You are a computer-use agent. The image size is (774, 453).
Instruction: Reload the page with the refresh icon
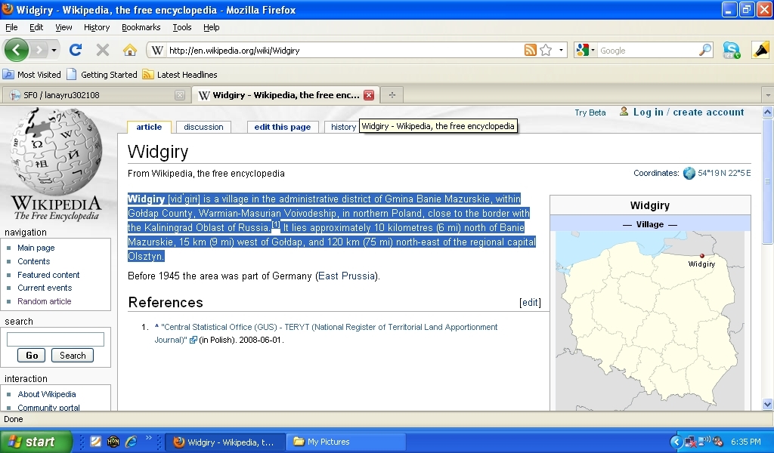tap(75, 50)
